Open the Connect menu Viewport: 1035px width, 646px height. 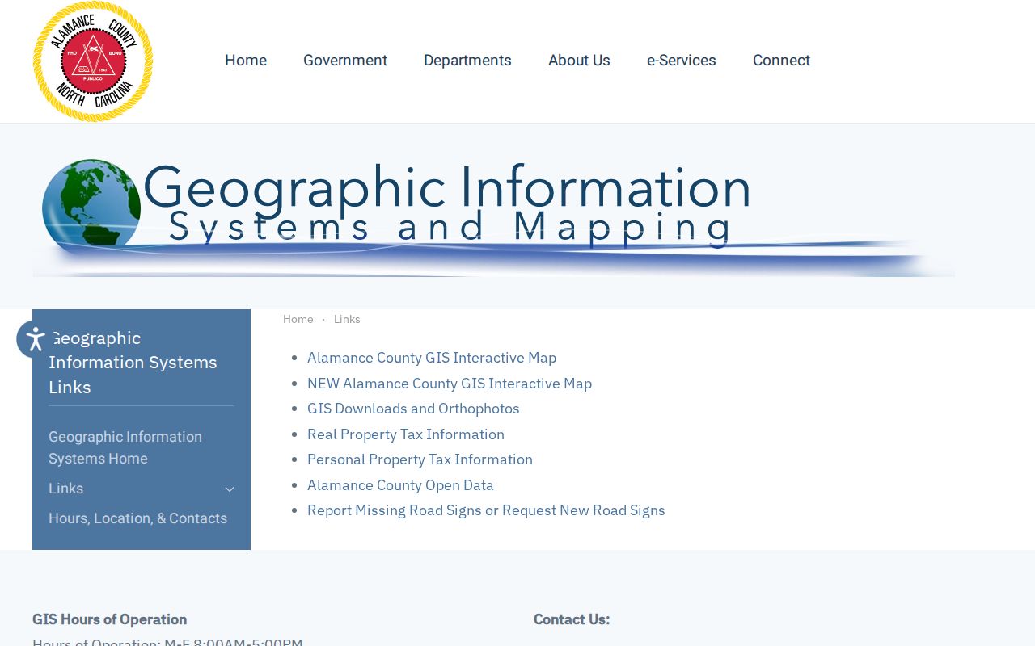[x=781, y=61]
